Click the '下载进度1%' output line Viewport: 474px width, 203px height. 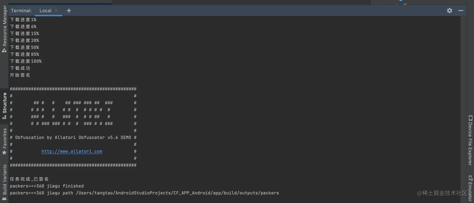[x=23, y=19]
